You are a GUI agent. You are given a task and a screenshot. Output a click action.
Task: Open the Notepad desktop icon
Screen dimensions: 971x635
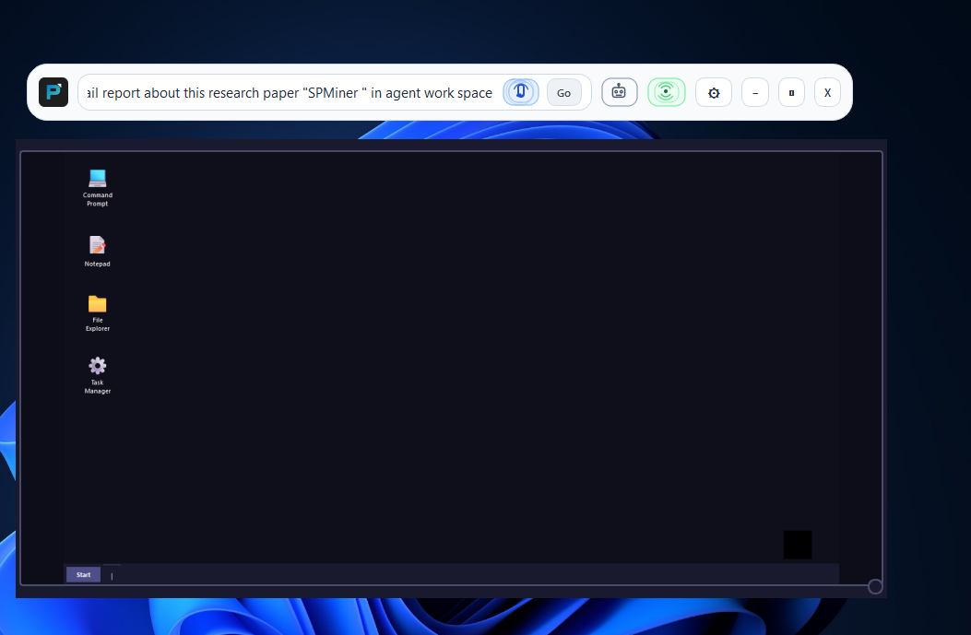coord(97,252)
